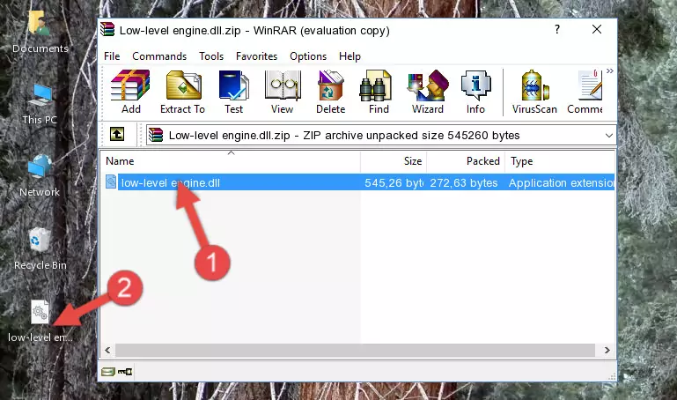Open the address path dropdown arrow
Image resolution: width=677 pixels, height=400 pixels.
coord(609,135)
